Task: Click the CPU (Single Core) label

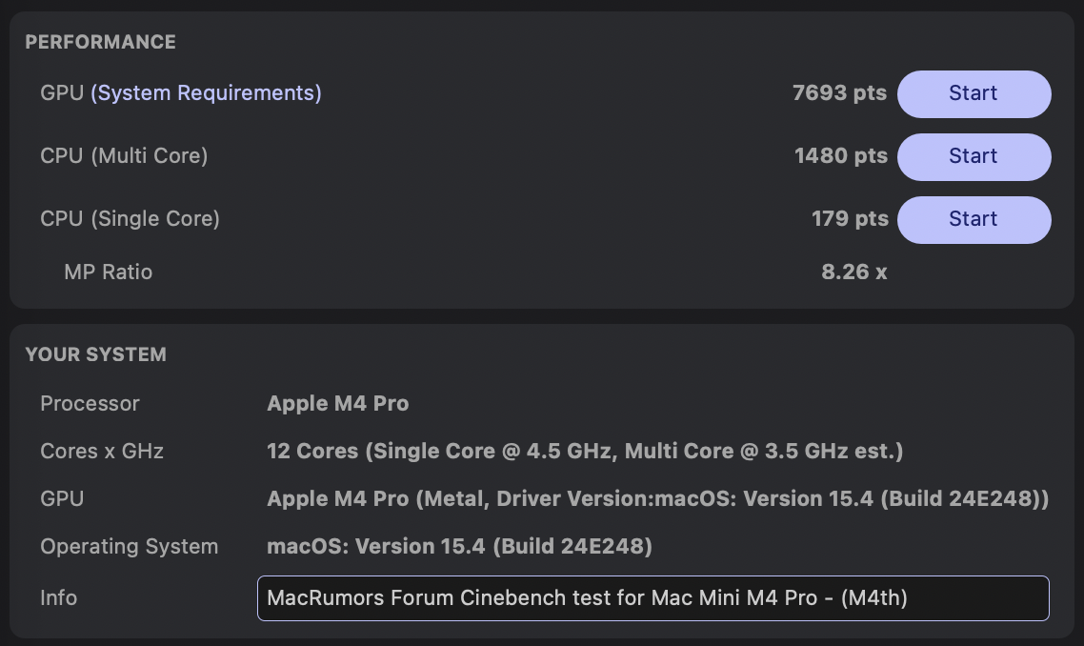Action: click(130, 218)
